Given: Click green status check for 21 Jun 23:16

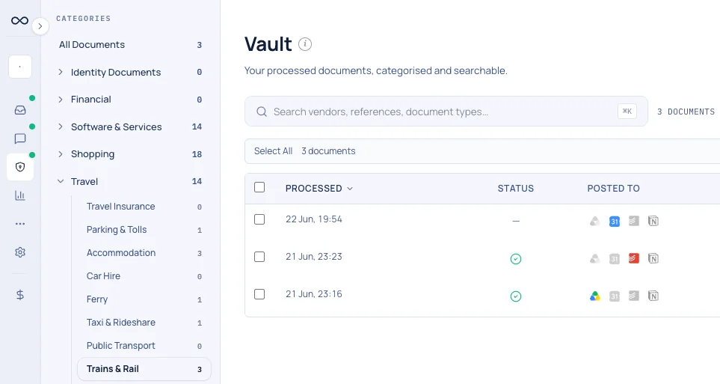Looking at the screenshot, I should tap(516, 296).
